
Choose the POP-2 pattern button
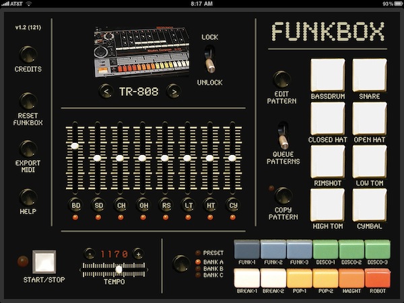(x=325, y=278)
